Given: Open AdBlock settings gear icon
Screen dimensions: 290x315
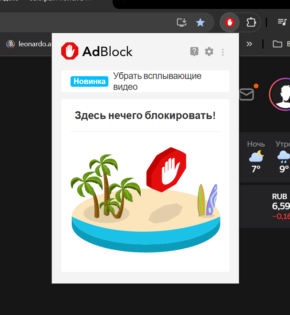Looking at the screenshot, I should 209,52.
